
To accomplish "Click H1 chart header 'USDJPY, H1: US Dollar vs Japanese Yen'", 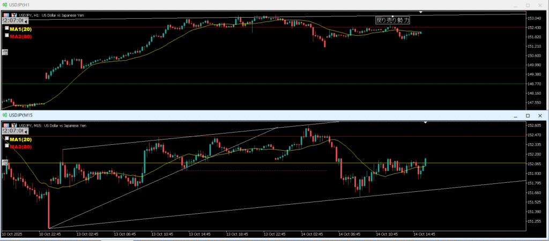I will [51, 15].
